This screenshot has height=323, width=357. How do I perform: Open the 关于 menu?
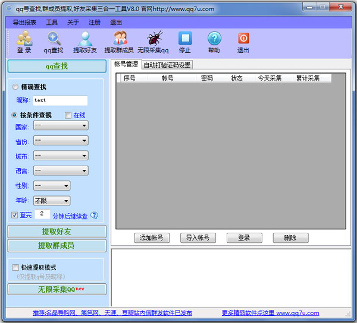pos(73,23)
